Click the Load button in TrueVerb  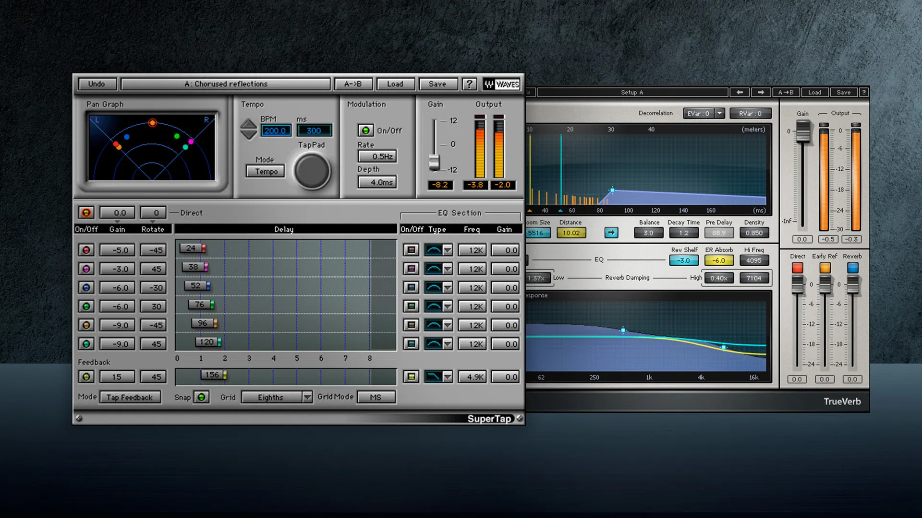[x=814, y=92]
